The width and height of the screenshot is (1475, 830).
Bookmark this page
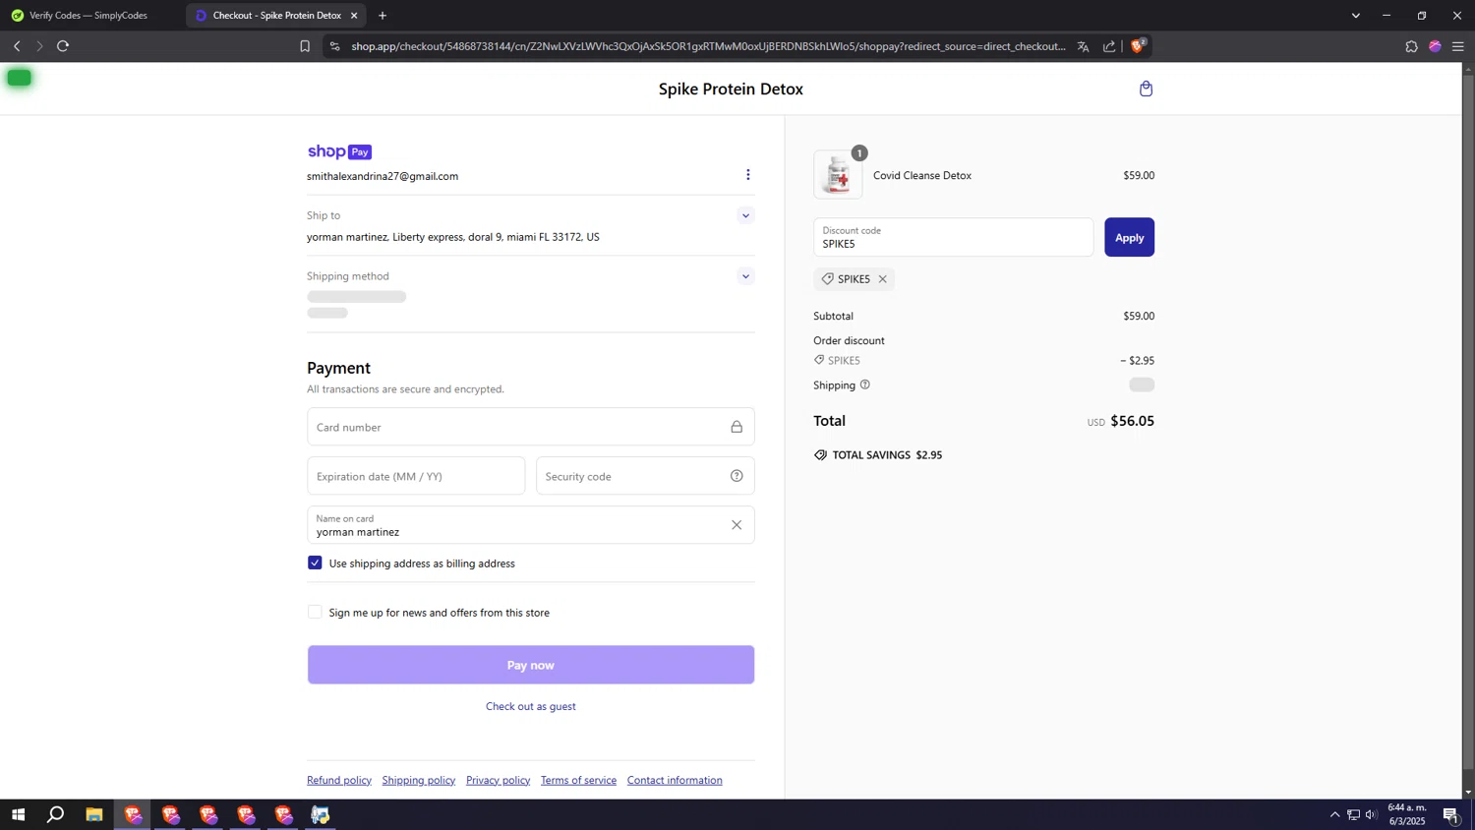coord(305,46)
